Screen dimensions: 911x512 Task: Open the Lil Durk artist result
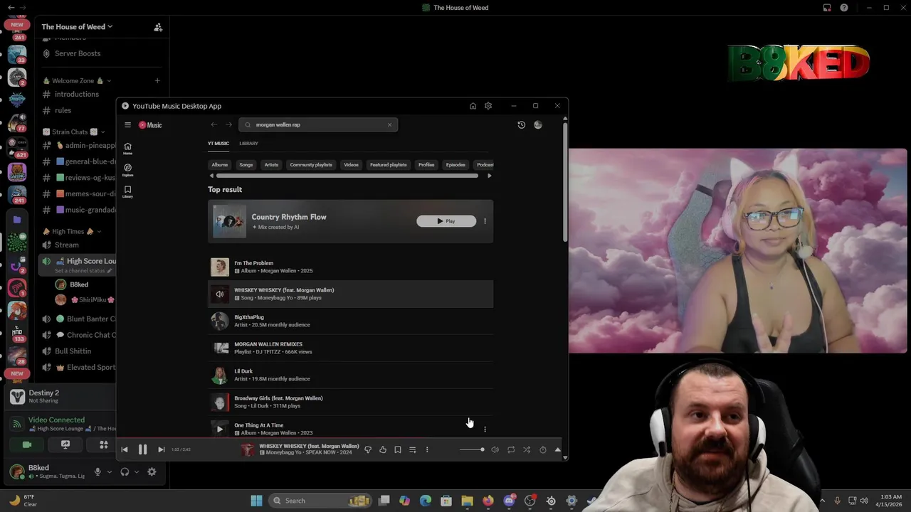pos(350,375)
